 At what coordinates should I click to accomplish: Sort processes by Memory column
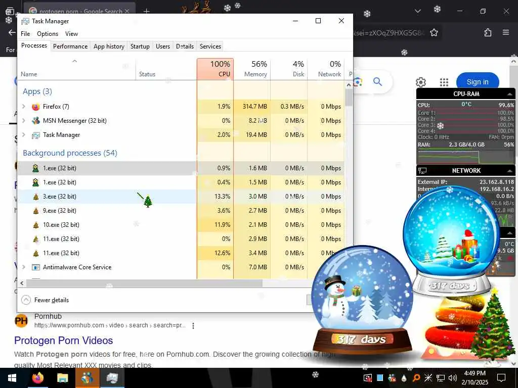(x=252, y=69)
